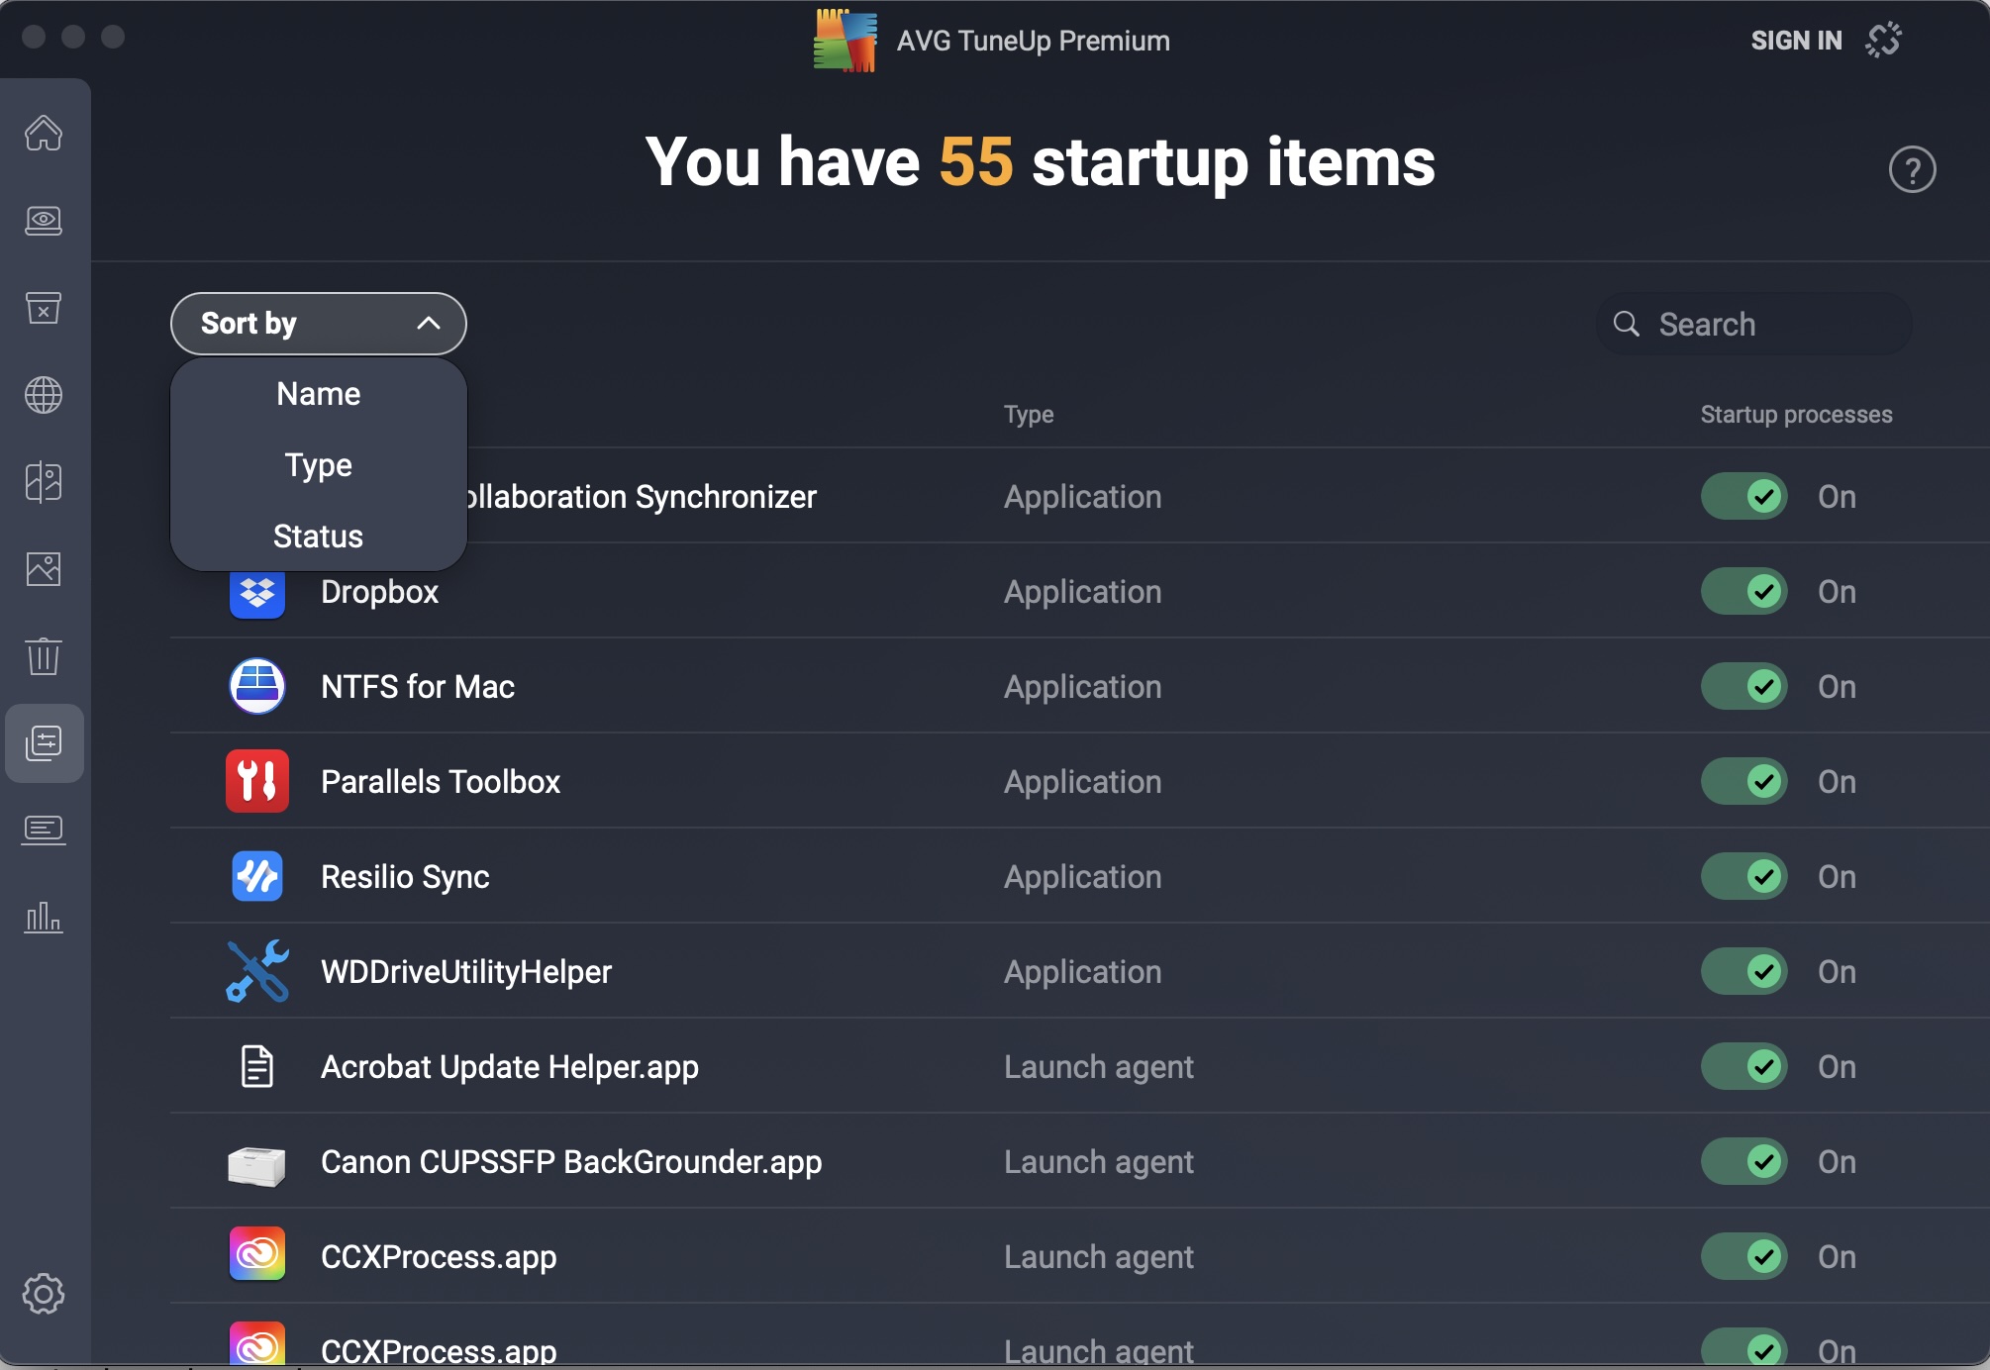Screen dimensions: 1990x1370
Task: Open the help question-mark button
Action: [1913, 169]
